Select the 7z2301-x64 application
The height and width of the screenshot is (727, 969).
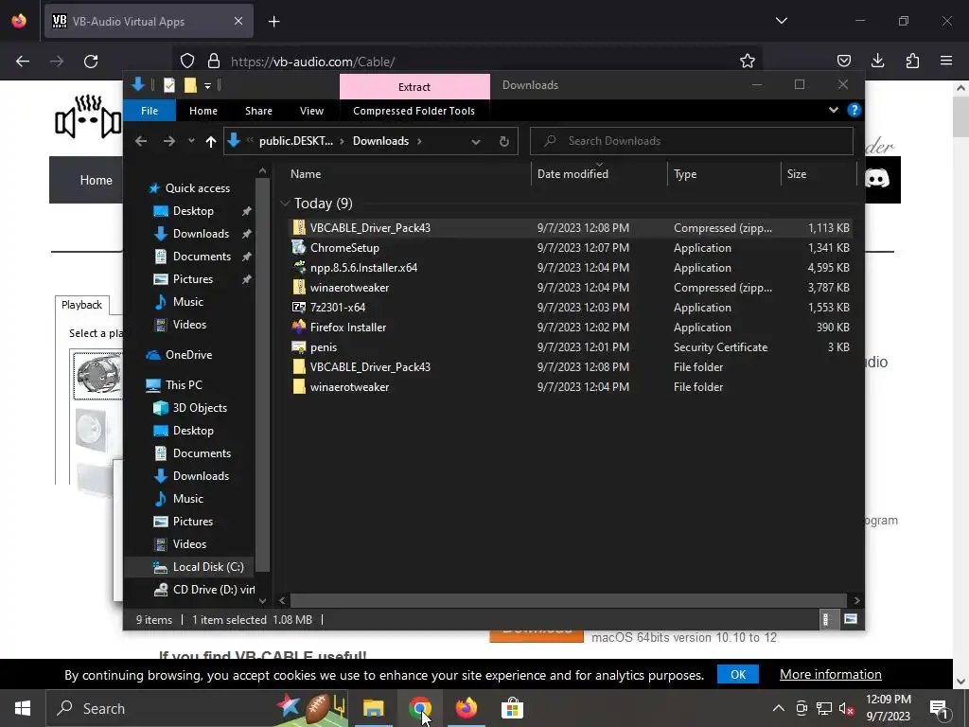[x=569, y=308]
